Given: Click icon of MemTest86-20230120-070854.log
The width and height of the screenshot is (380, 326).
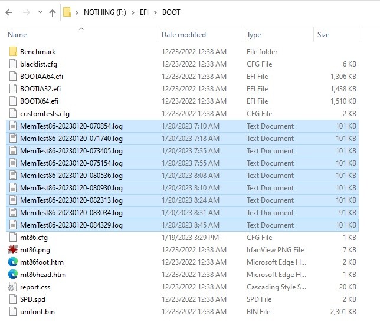Looking at the screenshot, I should [x=13, y=126].
